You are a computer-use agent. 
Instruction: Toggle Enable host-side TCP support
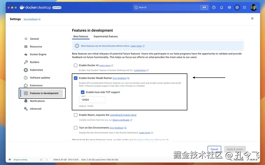click(x=82, y=92)
